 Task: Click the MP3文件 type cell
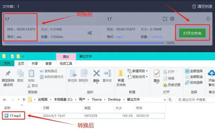[x=91, y=116]
